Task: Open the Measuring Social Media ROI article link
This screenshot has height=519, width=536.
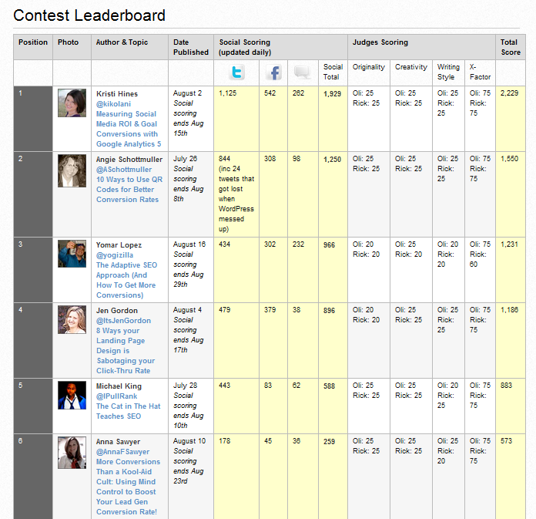Action: 129,129
